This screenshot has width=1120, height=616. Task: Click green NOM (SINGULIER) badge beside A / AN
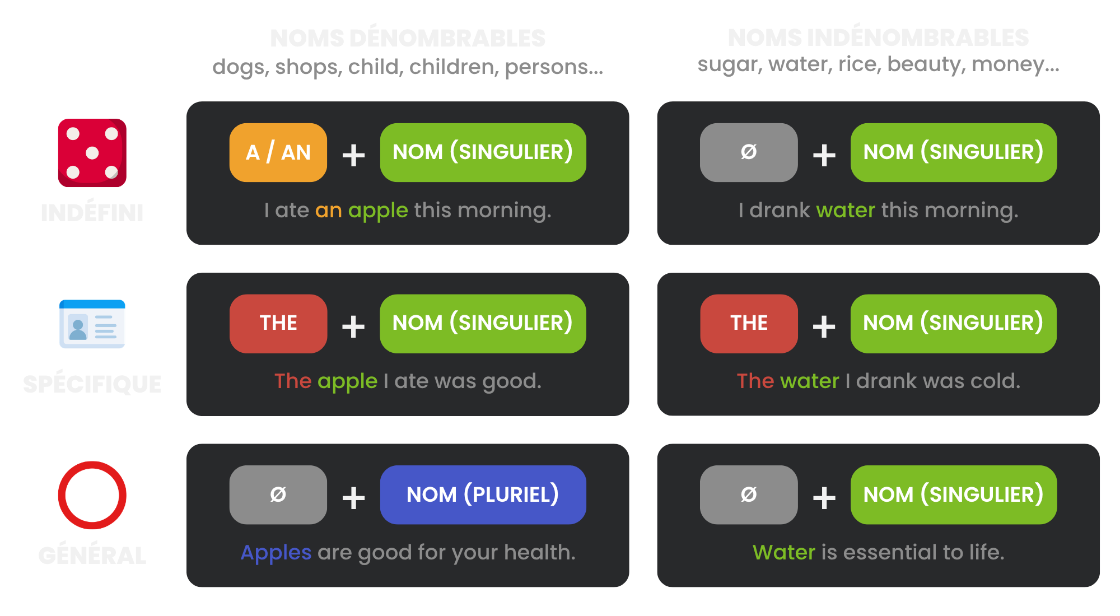(483, 152)
